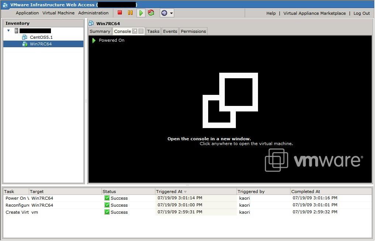Switch to the Tasks tab
The image size is (375, 241).
tap(153, 31)
